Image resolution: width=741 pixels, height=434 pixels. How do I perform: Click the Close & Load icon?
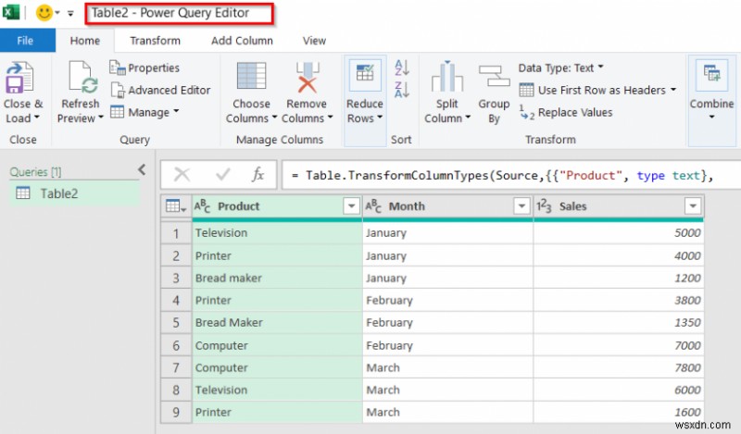tap(19, 78)
